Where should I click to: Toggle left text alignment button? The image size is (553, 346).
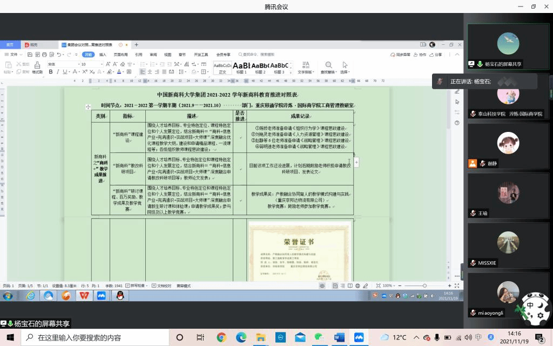[143, 71]
